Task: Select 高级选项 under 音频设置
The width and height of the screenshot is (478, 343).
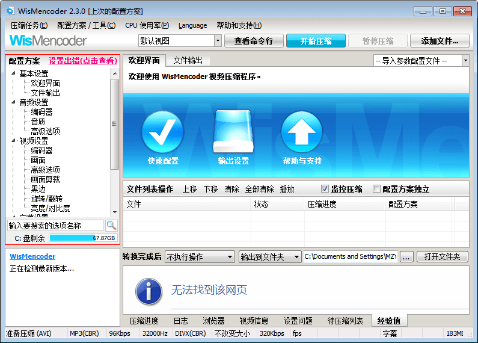Action: coord(46,131)
